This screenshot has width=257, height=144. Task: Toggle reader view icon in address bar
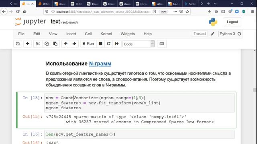coord(154,12)
